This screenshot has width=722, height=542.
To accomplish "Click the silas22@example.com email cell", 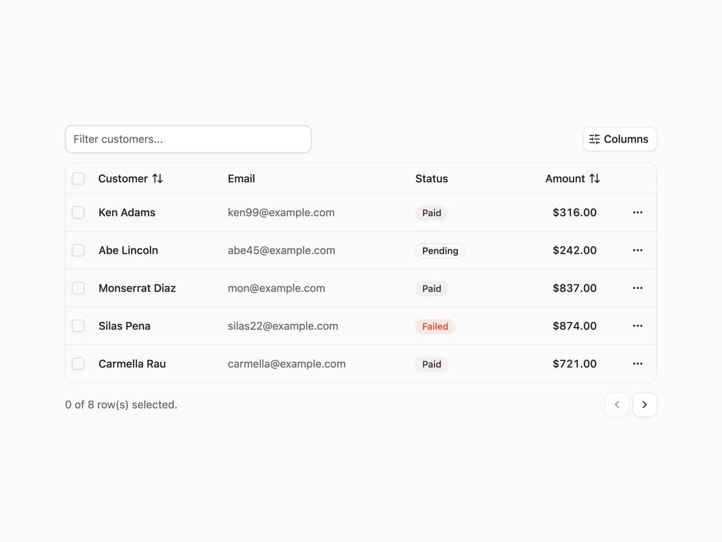I will tap(283, 326).
